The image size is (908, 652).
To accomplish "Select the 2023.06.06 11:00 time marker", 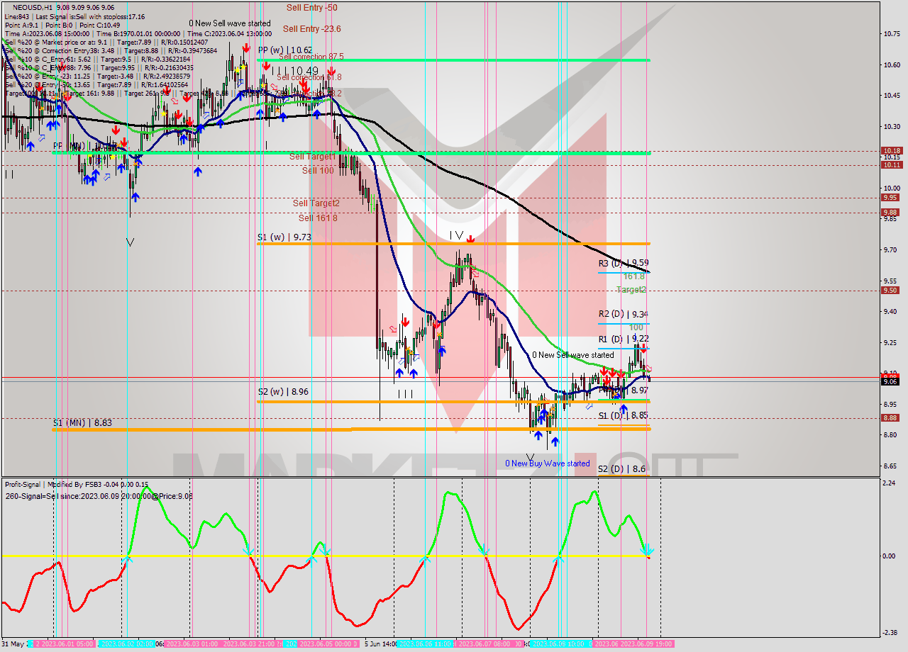I will click(x=426, y=644).
